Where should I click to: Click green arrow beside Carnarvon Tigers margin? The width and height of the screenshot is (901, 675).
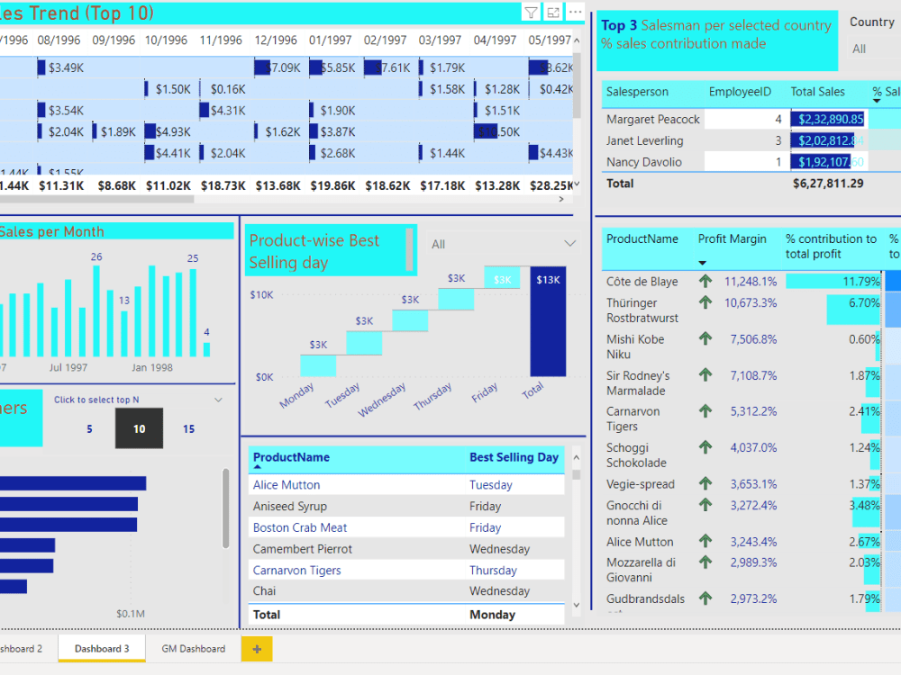tap(705, 411)
